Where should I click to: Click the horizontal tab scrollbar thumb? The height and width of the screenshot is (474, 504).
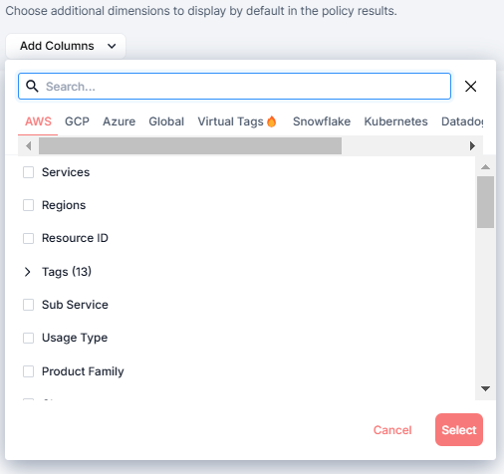(190, 145)
